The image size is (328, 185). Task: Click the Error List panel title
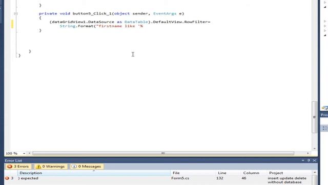coord(13,161)
